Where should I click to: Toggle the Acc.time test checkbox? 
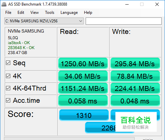coord(8,100)
